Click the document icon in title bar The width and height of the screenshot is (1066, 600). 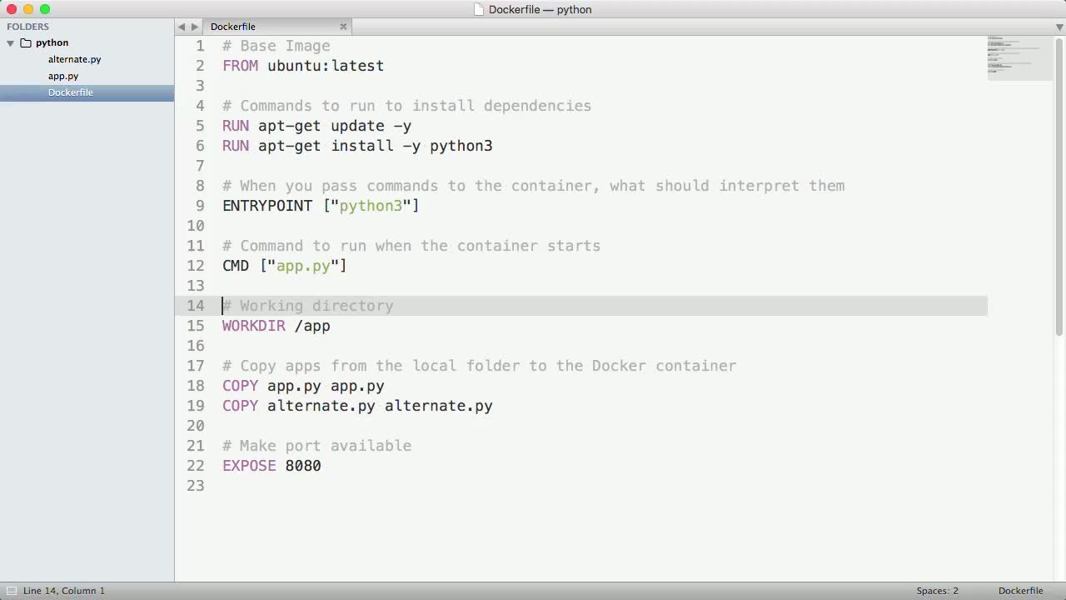(479, 10)
